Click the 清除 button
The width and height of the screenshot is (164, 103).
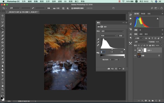(49, 8)
